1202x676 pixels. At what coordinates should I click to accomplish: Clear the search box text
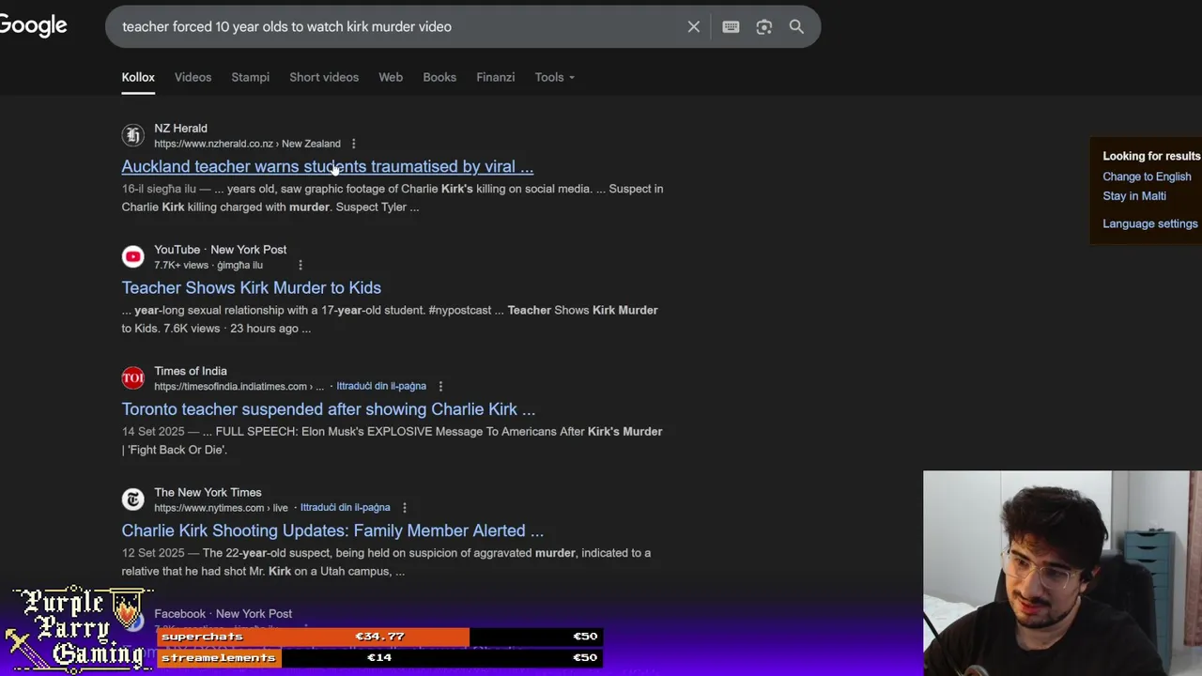click(x=694, y=26)
